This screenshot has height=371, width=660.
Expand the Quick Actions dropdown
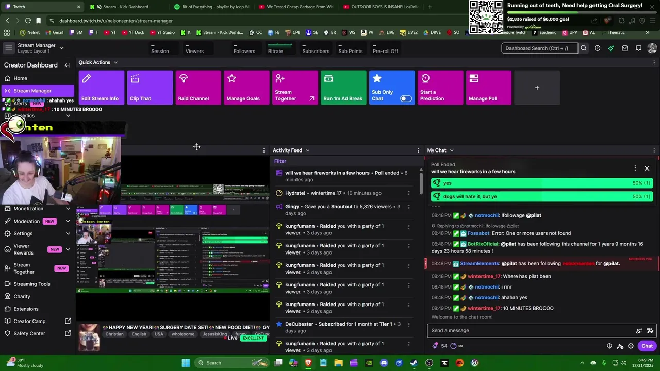point(115,62)
